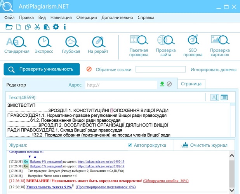Screen dimensions: 240x194
Task: Open Найдено 9% совпадений link
Action: (46, 161)
